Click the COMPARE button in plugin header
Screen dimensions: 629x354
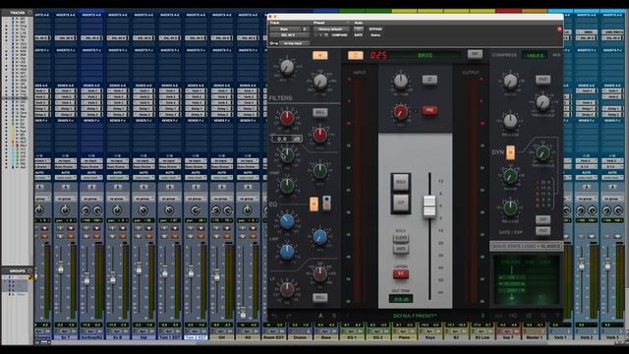click(x=339, y=35)
